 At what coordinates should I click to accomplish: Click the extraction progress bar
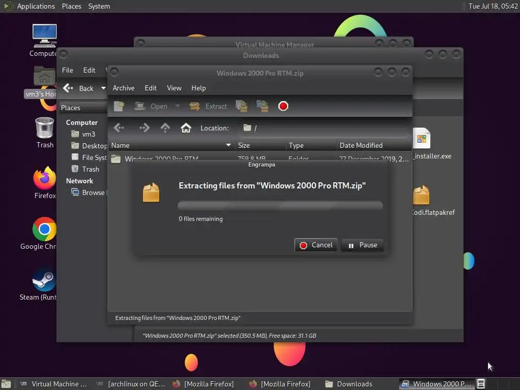point(280,205)
